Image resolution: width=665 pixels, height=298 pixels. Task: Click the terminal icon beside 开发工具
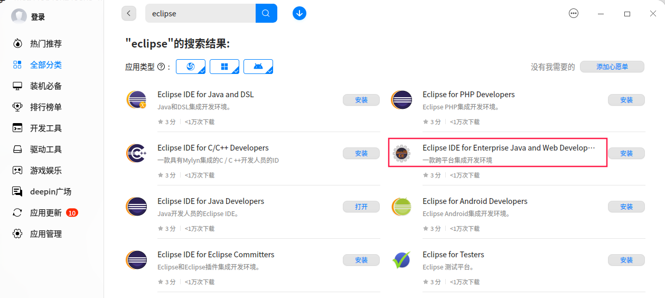17,128
